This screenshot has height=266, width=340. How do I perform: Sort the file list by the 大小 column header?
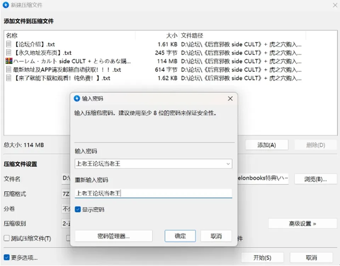(x=157, y=35)
